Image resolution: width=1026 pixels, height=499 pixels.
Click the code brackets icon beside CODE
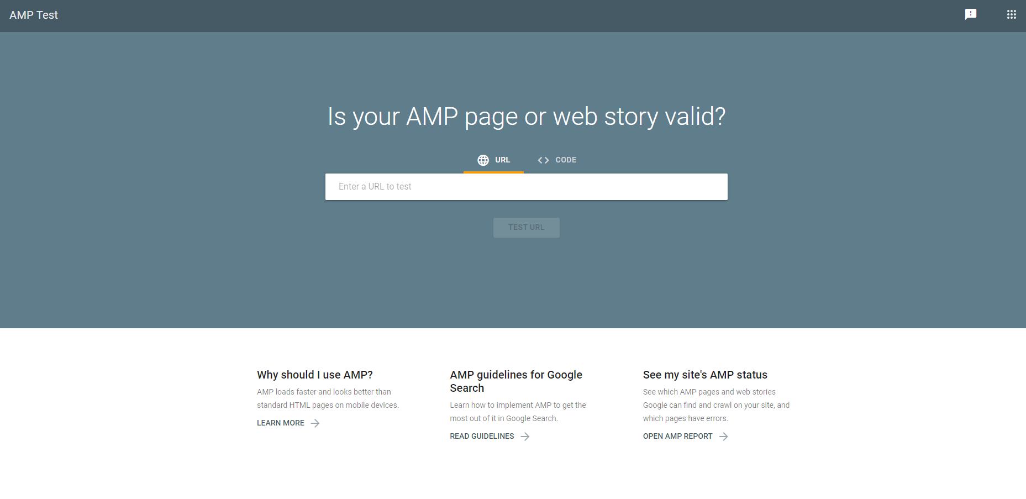tap(543, 160)
